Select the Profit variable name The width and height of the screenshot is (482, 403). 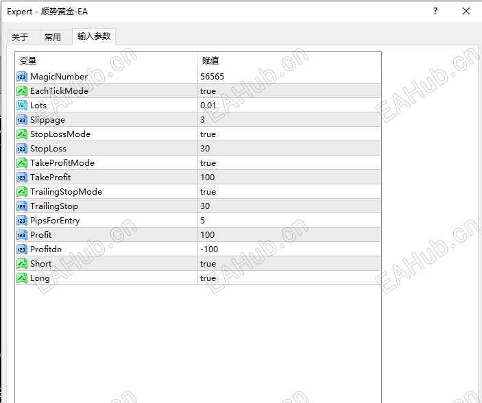tap(41, 235)
